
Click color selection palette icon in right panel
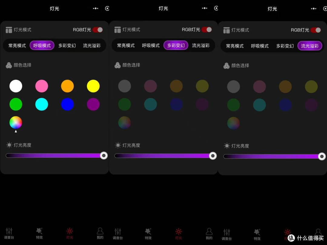(x=226, y=66)
